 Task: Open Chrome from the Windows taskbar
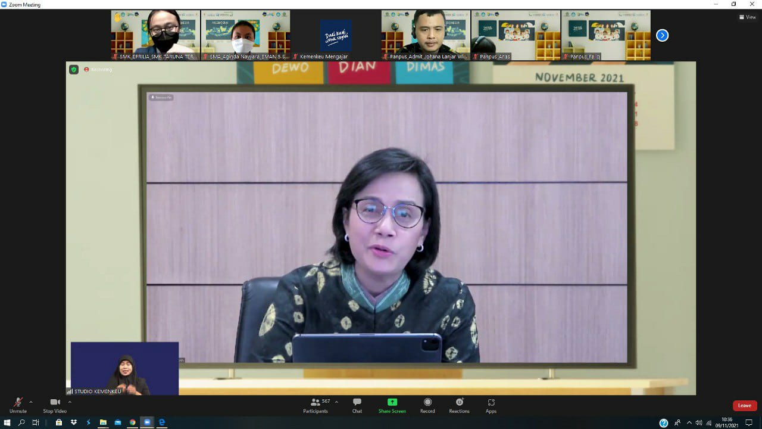[132, 422]
